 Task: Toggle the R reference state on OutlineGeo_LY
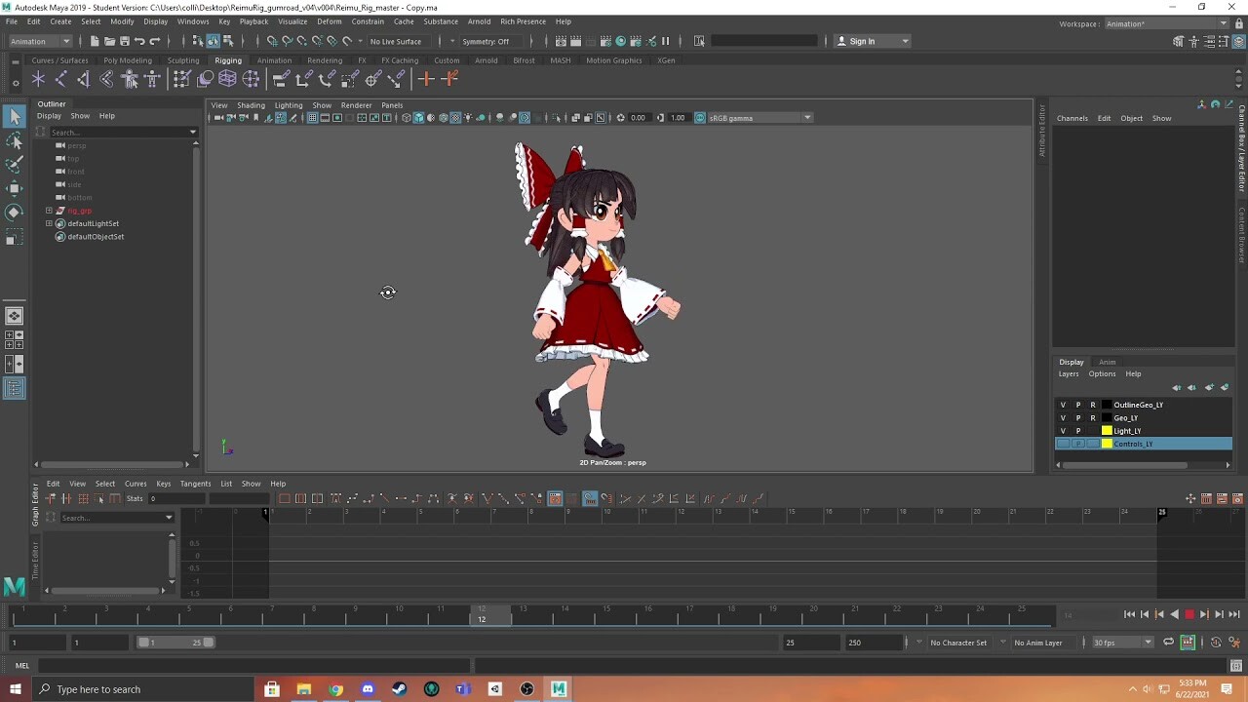[x=1093, y=405]
